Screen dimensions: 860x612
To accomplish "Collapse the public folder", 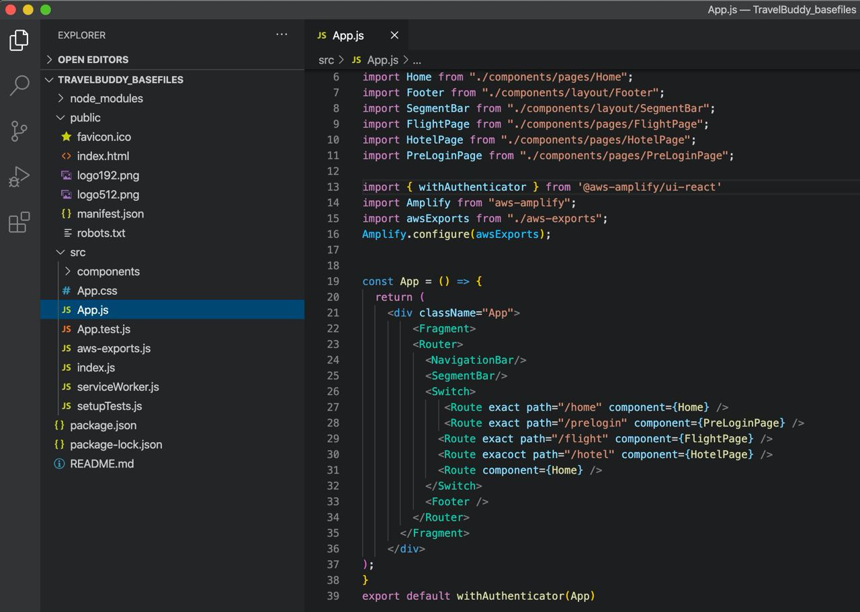I will 85,118.
